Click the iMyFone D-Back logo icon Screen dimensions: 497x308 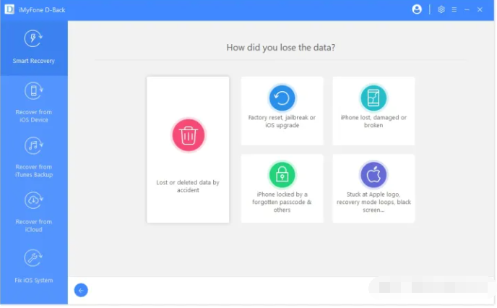click(x=9, y=9)
